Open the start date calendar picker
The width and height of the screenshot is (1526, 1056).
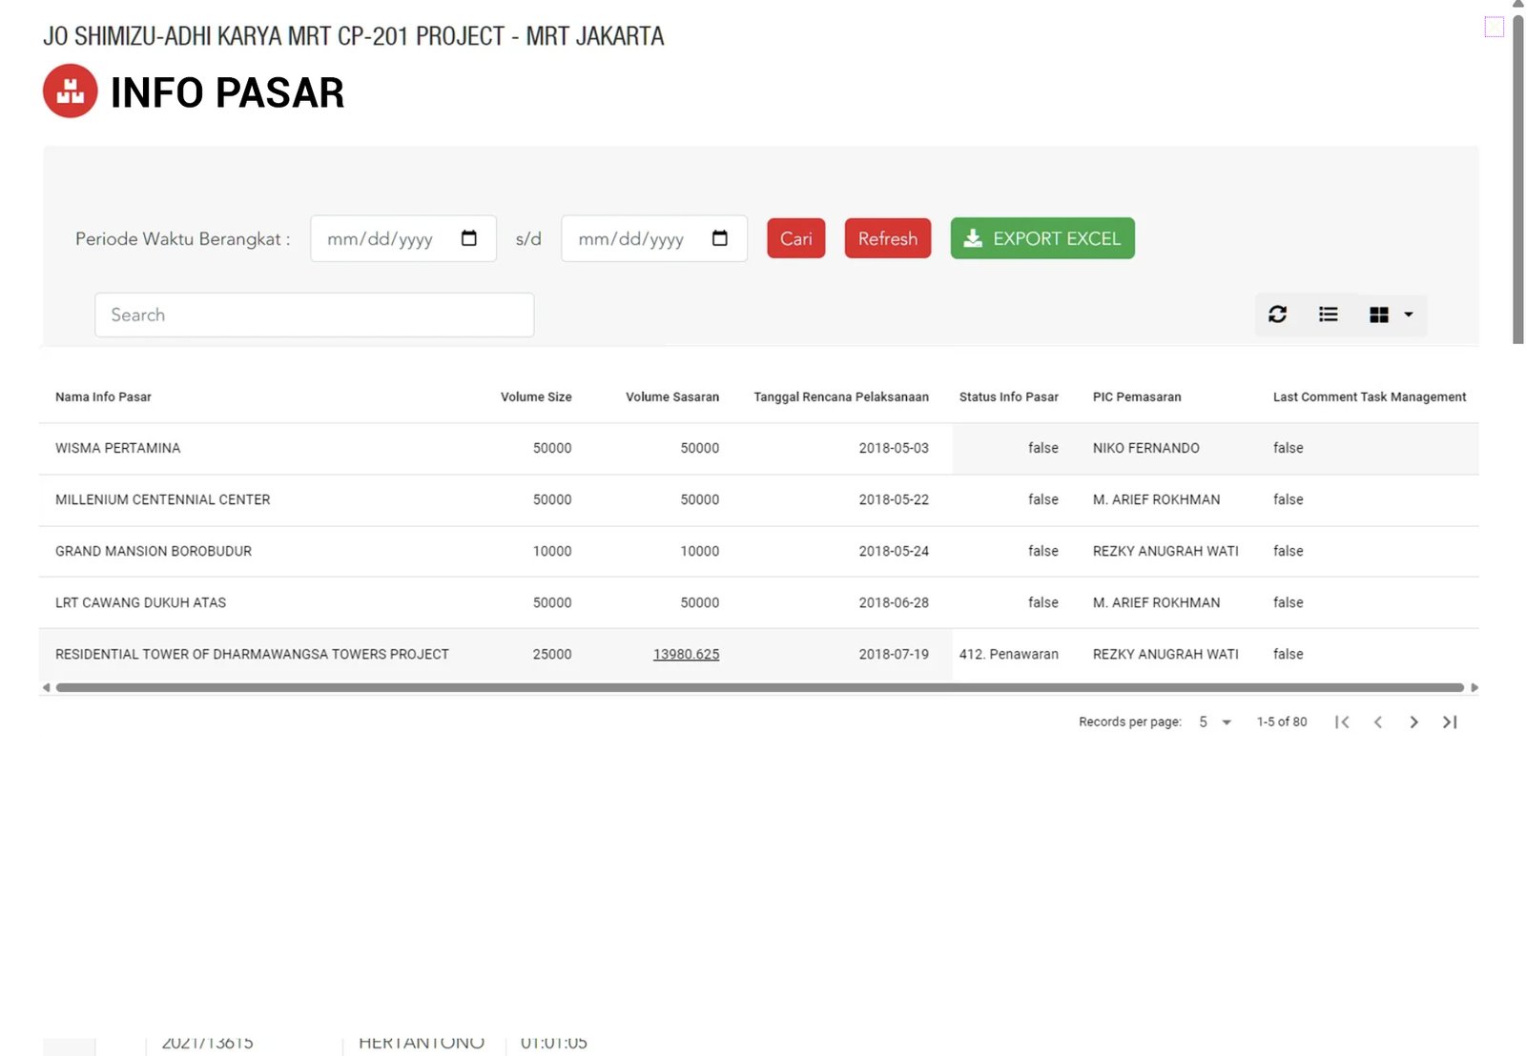point(468,238)
